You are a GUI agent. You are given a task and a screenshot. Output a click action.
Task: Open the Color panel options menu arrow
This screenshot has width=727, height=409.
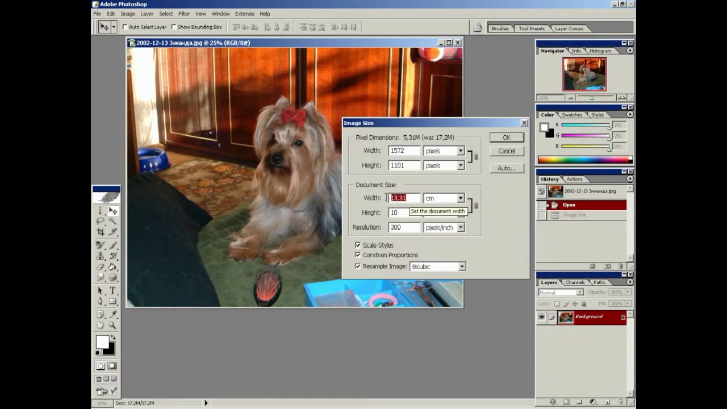pyautogui.click(x=630, y=115)
